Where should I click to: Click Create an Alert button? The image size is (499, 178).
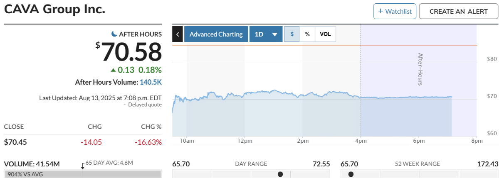pyautogui.click(x=458, y=11)
